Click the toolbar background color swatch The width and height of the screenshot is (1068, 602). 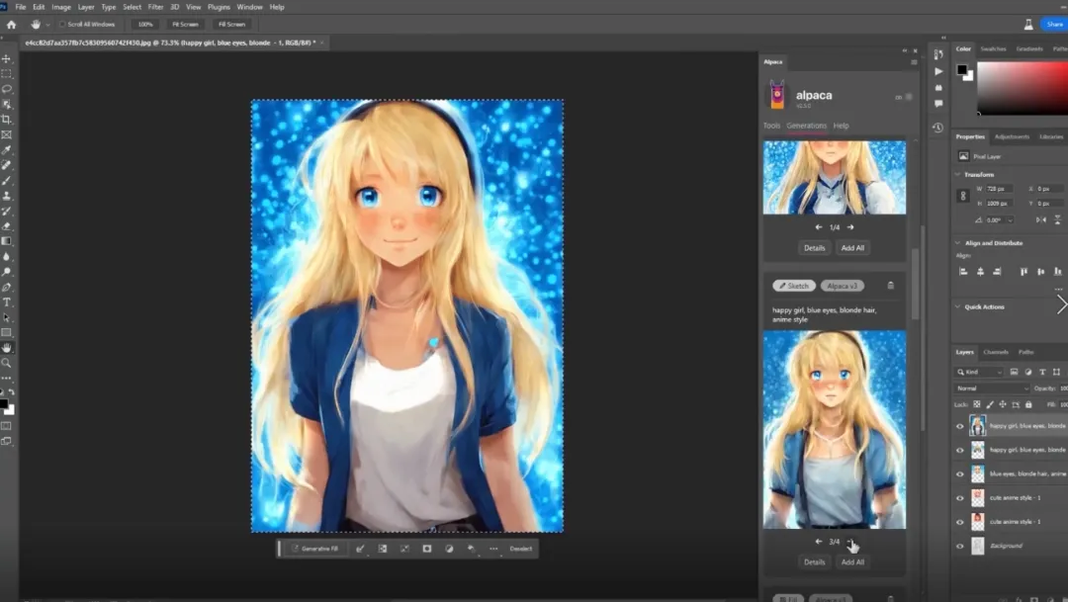coord(10,409)
